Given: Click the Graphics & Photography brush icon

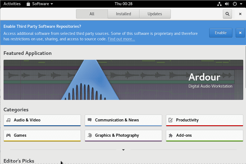Looking at the screenshot, I should pos(90,135).
